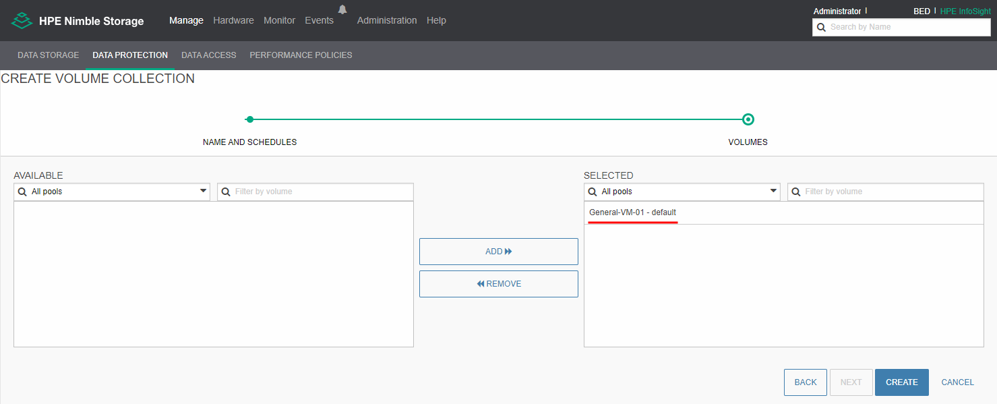The width and height of the screenshot is (997, 404).
Task: Click the Create button
Action: (x=902, y=382)
